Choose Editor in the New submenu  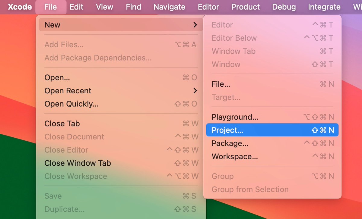point(272,25)
